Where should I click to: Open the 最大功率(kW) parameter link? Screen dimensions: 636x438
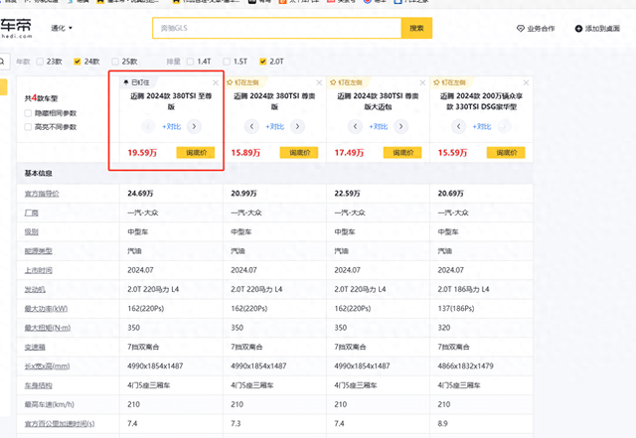(46, 309)
